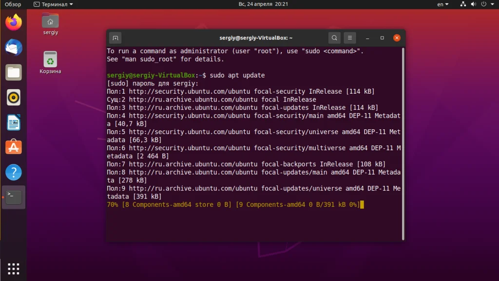This screenshot has height=281, width=499.
Task: Open terminal search with the magnifier icon
Action: coord(334,38)
